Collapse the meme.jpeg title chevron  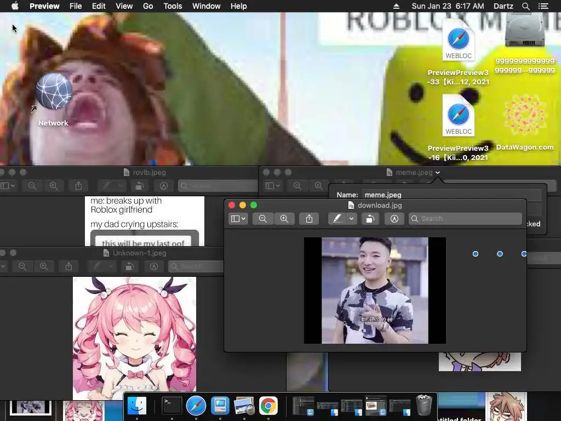click(x=438, y=173)
